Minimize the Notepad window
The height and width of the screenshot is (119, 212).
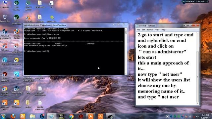click(186, 25)
